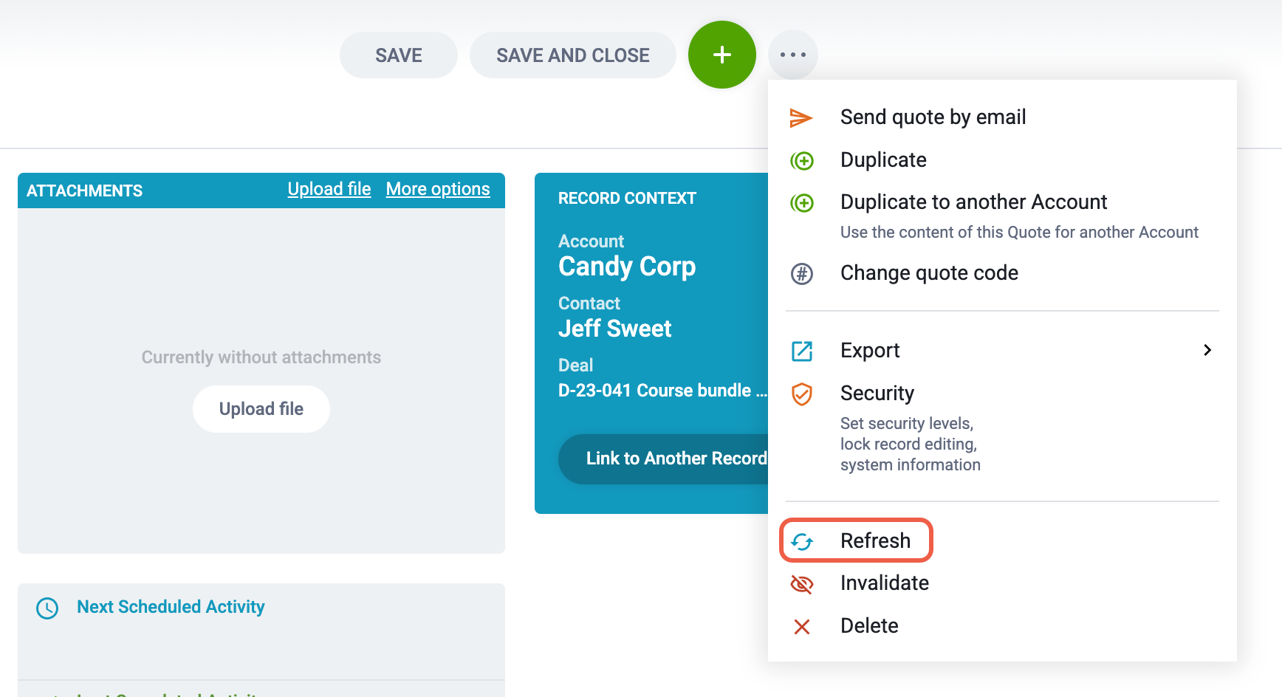Click the SAVE button
Screen dimensions: 1282x697
(399, 55)
